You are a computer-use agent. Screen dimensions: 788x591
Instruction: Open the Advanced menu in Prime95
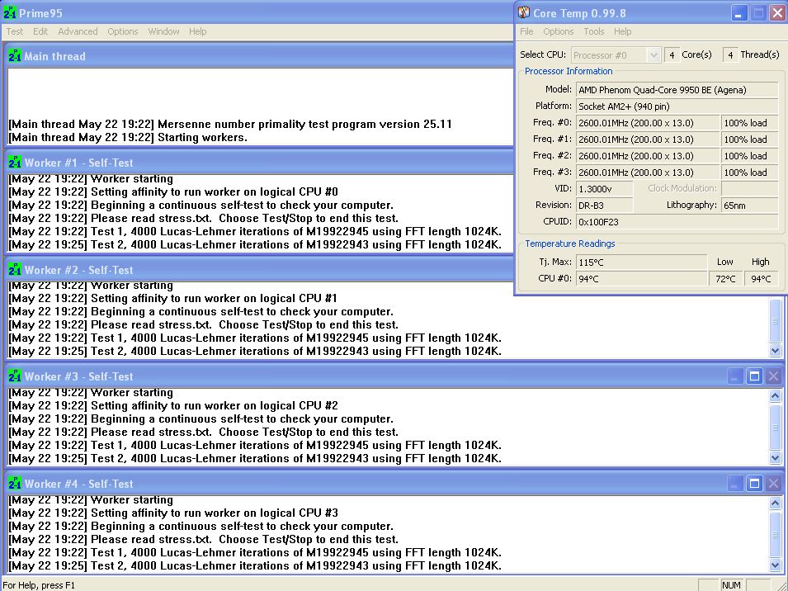point(78,31)
